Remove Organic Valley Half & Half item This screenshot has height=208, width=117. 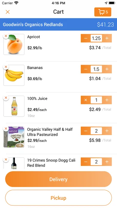(x=6, y=129)
